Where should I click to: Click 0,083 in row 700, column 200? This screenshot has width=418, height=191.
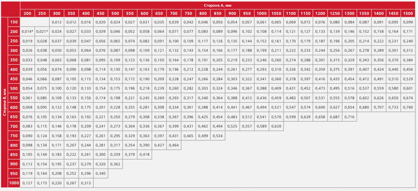click(x=27, y=126)
